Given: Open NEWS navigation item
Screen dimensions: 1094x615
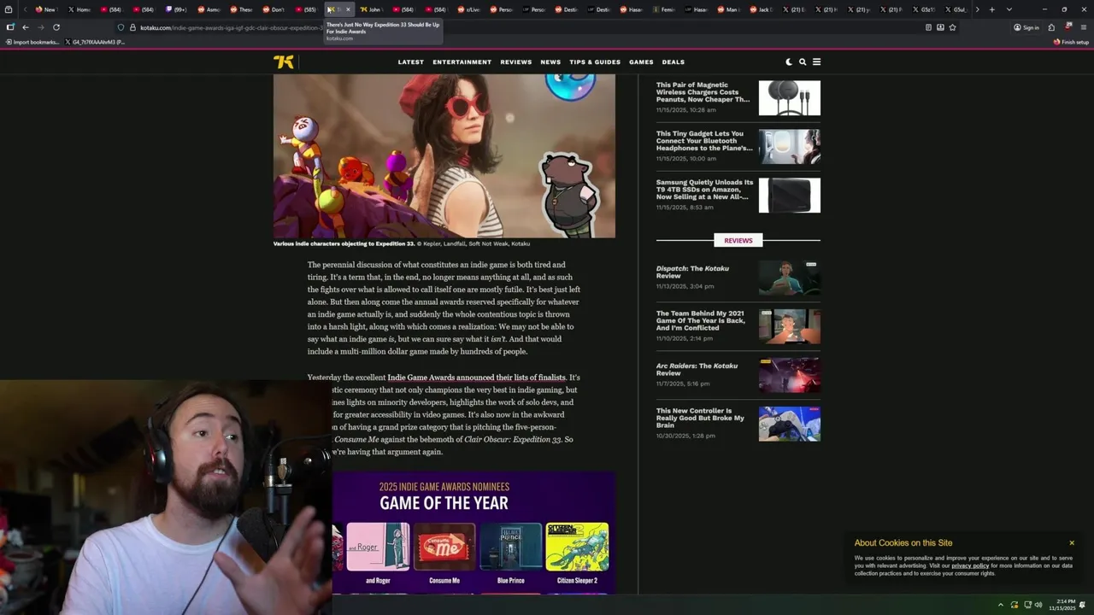Looking at the screenshot, I should 550,61.
